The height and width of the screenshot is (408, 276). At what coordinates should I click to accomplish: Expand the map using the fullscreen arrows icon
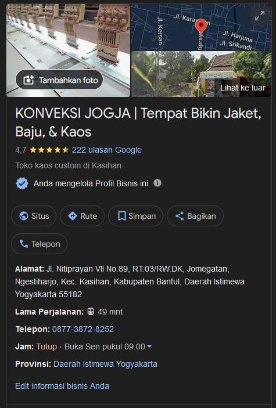tap(260, 16)
